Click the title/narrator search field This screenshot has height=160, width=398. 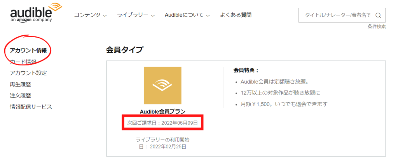[342, 15]
